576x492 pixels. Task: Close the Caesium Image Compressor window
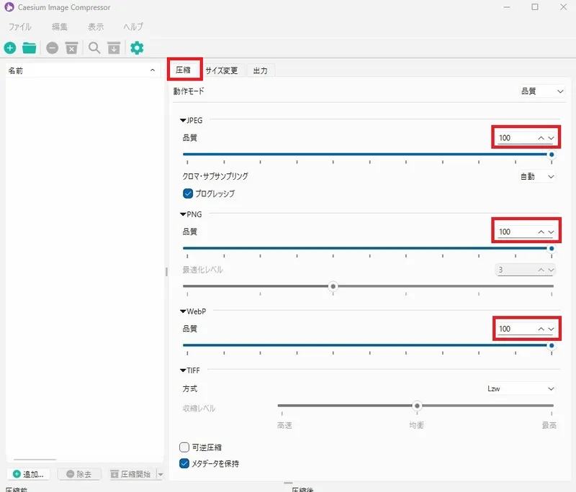pos(563,7)
